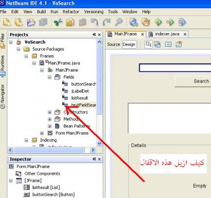Click the New File toolbar icon

(x=7, y=22)
